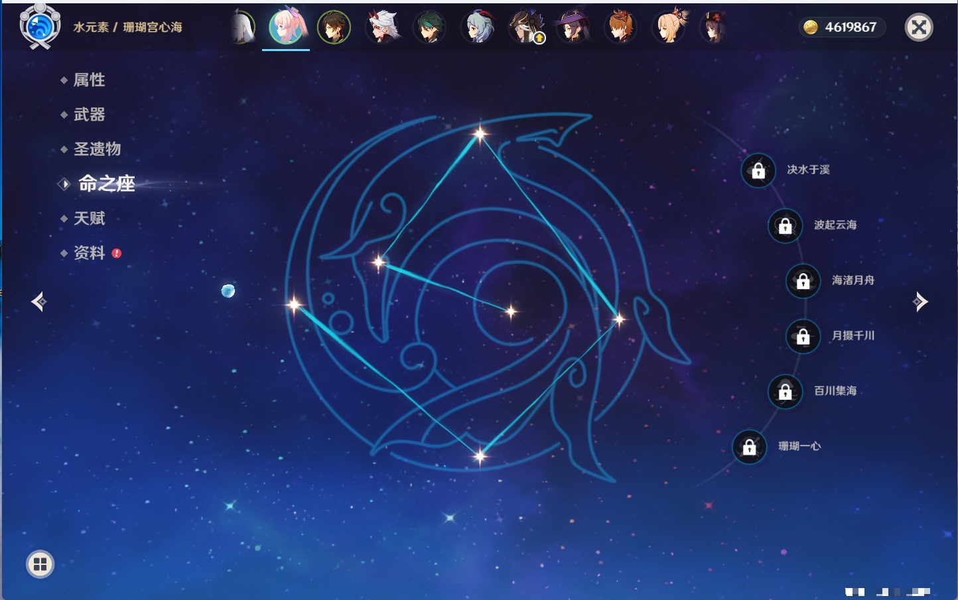Click the bottommost star of the constellation
The height and width of the screenshot is (600, 958).
pyautogui.click(x=480, y=455)
